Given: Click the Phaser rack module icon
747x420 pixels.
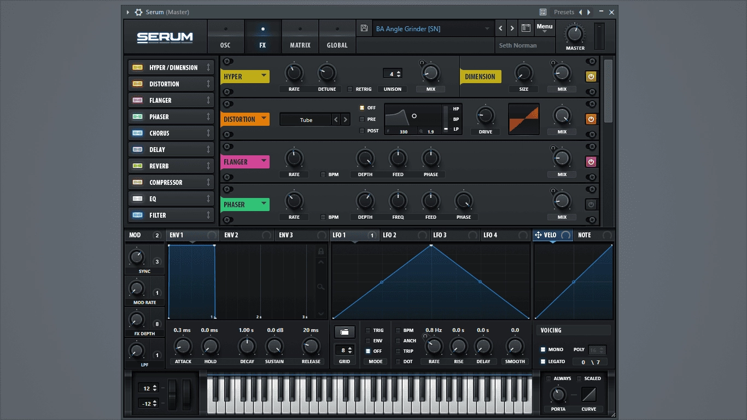Looking at the screenshot, I should [x=138, y=117].
